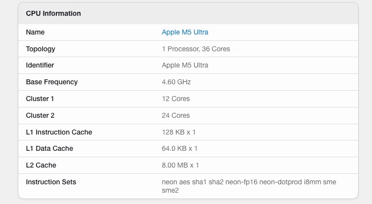The height and width of the screenshot is (204, 372).
Task: Select the 12 Cores value
Action: tap(176, 99)
